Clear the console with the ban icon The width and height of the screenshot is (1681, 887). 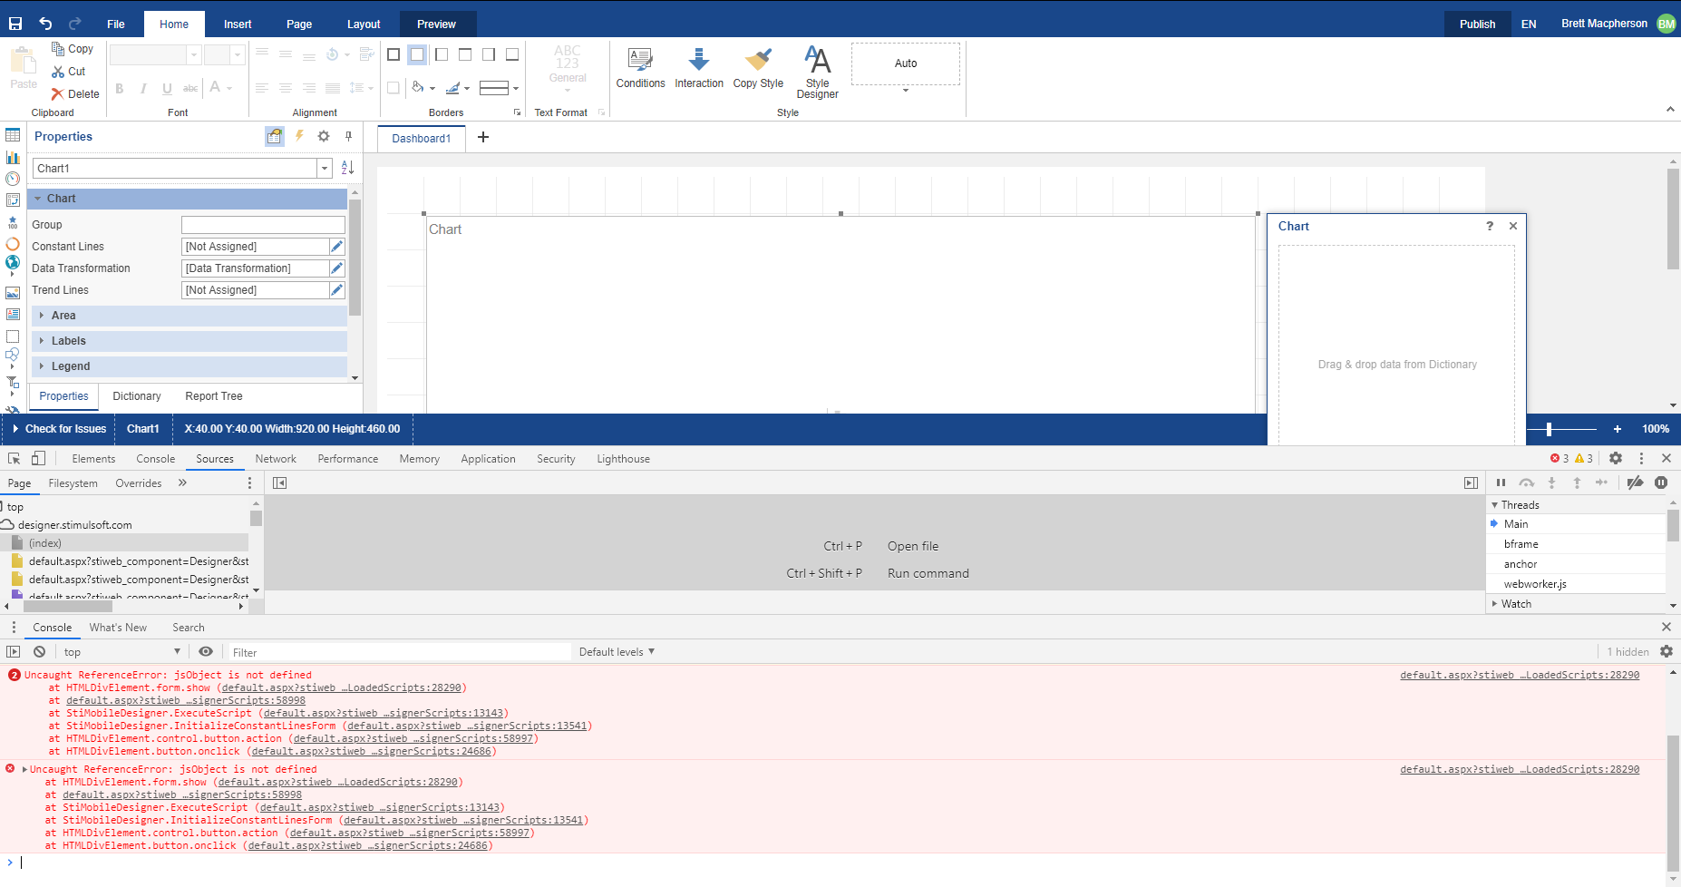[x=39, y=652]
